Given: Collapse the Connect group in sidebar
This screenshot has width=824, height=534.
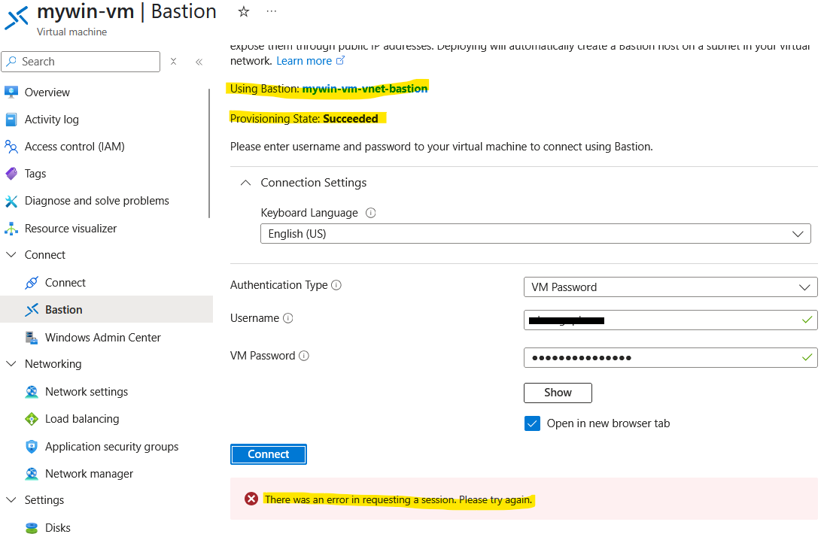Looking at the screenshot, I should click(11, 255).
